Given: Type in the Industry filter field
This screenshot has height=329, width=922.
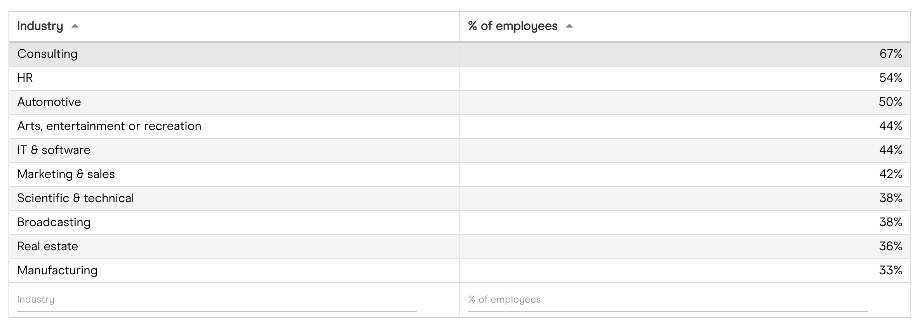Looking at the screenshot, I should 216,300.
